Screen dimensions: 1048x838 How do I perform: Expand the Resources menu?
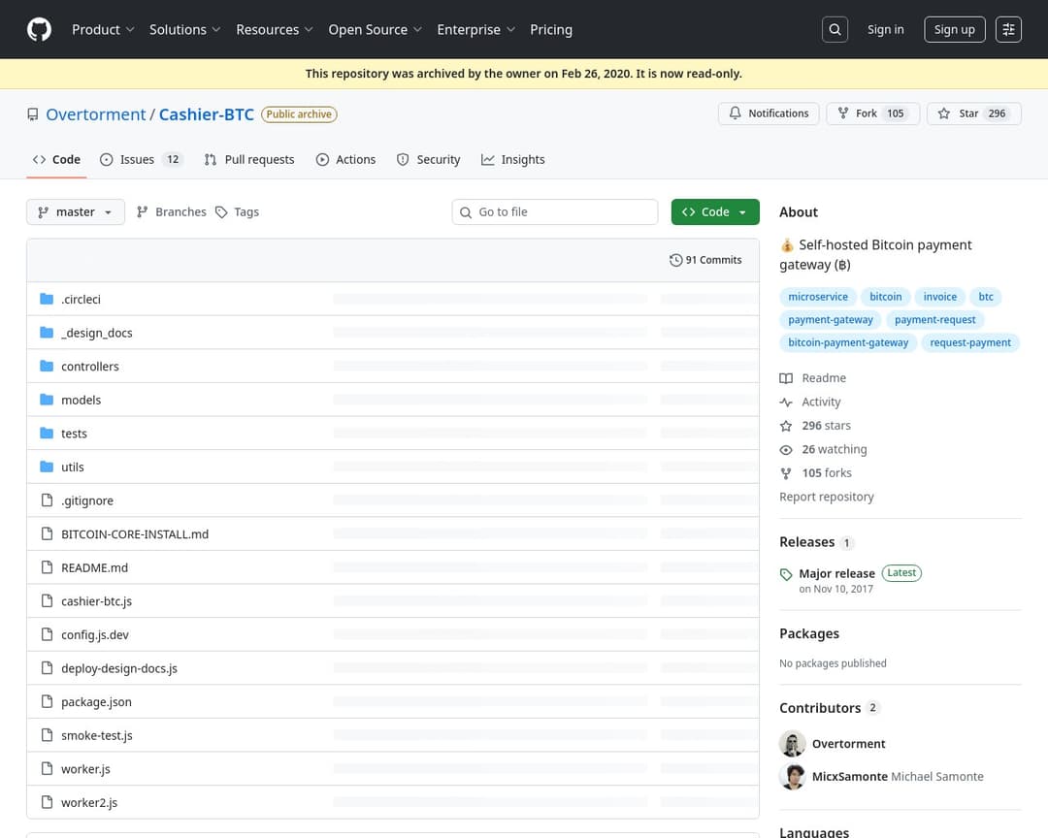click(274, 29)
